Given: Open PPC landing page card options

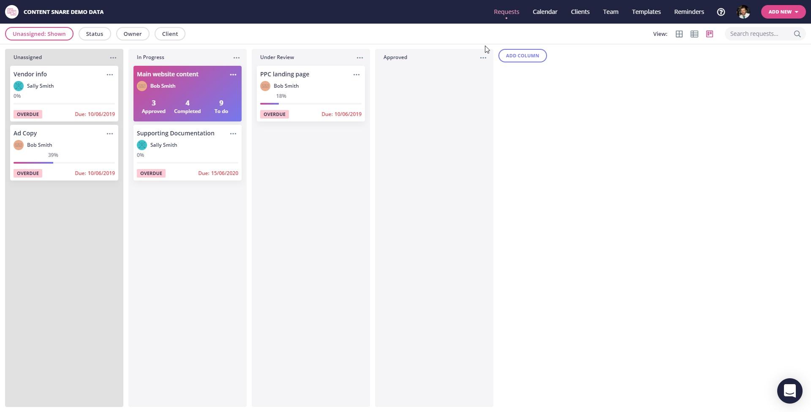Looking at the screenshot, I should 357,74.
